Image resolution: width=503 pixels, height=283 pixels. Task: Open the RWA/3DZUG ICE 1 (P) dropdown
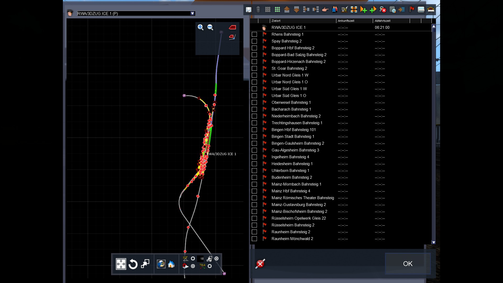[193, 13]
